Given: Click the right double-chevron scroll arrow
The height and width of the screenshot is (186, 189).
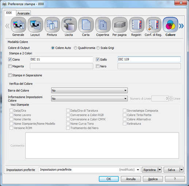Looking at the screenshot, I should (x=181, y=26).
